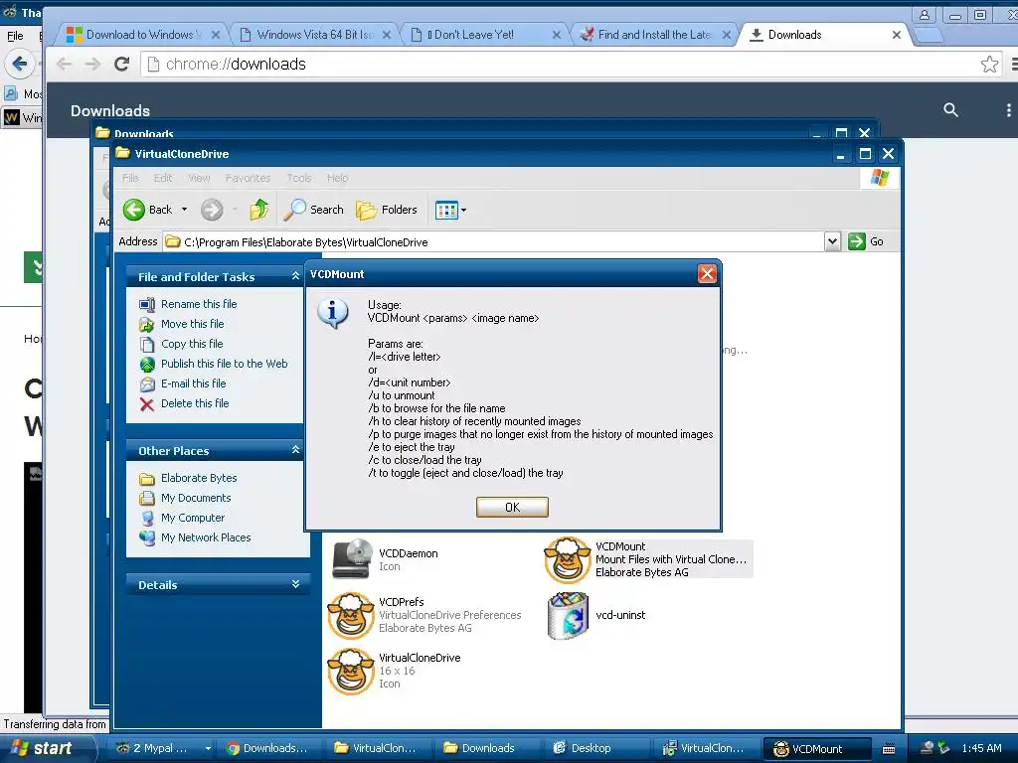Click the Downloads folder taskbar button
The height and width of the screenshot is (763, 1018).
487,748
